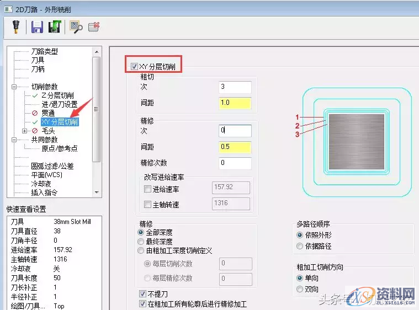Select the 共同参数 tree item

pos(44,140)
